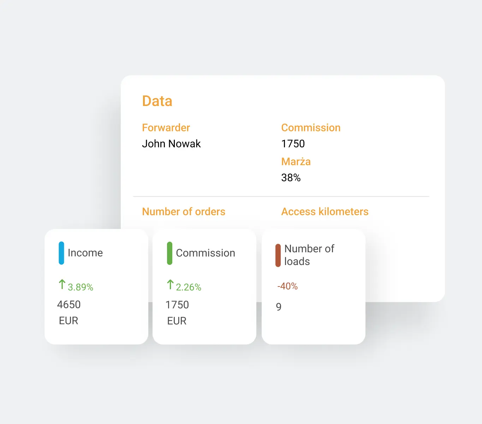Screen dimensions: 482x424
Task: Click the 4650 income amount
Action: click(69, 305)
